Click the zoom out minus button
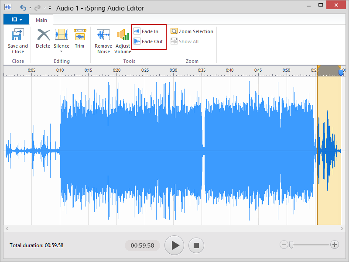Viewport: 349px width, 262px height. 284,245
